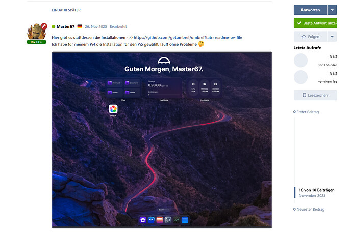Click Master67's Groot avatar
Viewport: 352px width, 236px height.
(x=37, y=33)
